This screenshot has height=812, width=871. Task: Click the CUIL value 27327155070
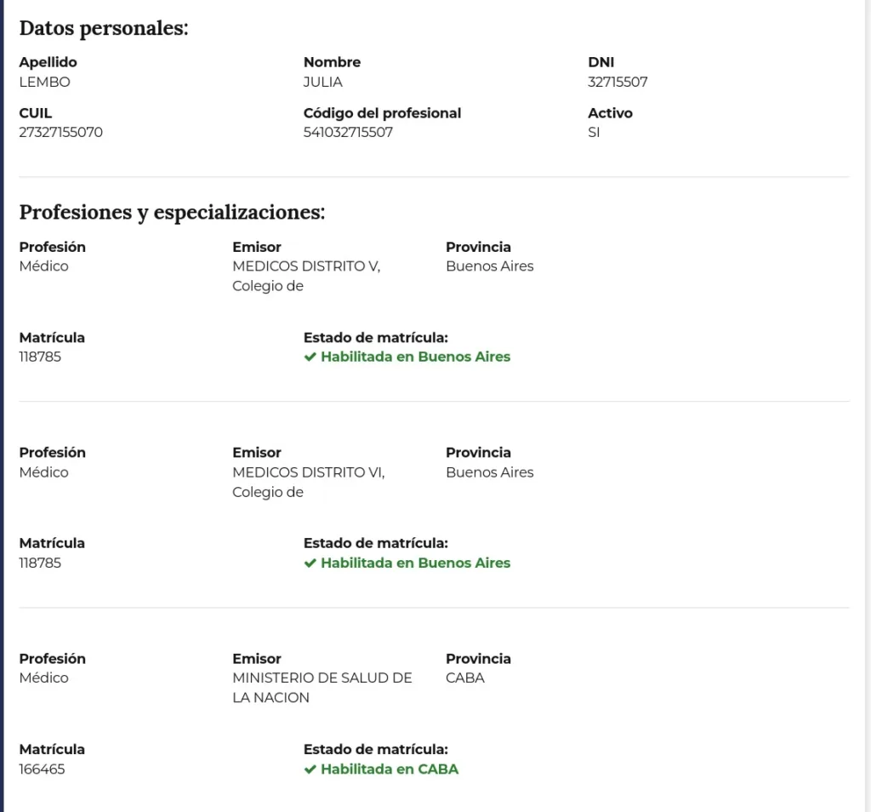tap(60, 132)
